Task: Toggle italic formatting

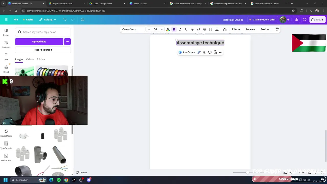Action: 180,29
